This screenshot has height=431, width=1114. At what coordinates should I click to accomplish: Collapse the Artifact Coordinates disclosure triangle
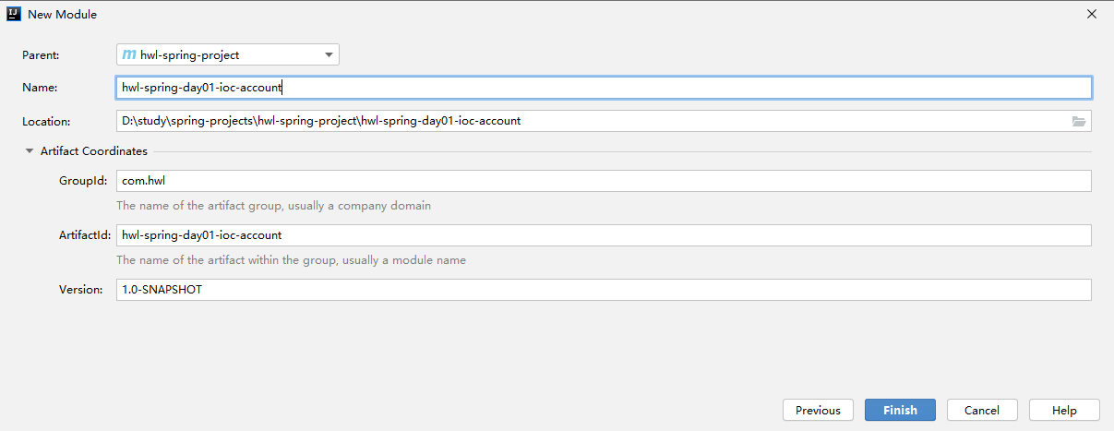point(30,151)
